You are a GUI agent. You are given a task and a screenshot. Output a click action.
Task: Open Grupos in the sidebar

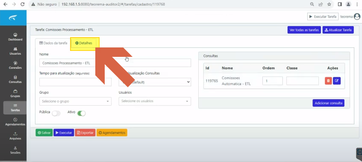pyautogui.click(x=15, y=94)
